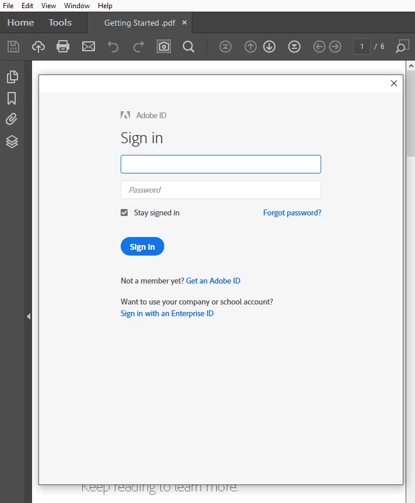The height and width of the screenshot is (503, 415).
Task: Collapse the left navigation pane arrow
Action: [x=29, y=317]
